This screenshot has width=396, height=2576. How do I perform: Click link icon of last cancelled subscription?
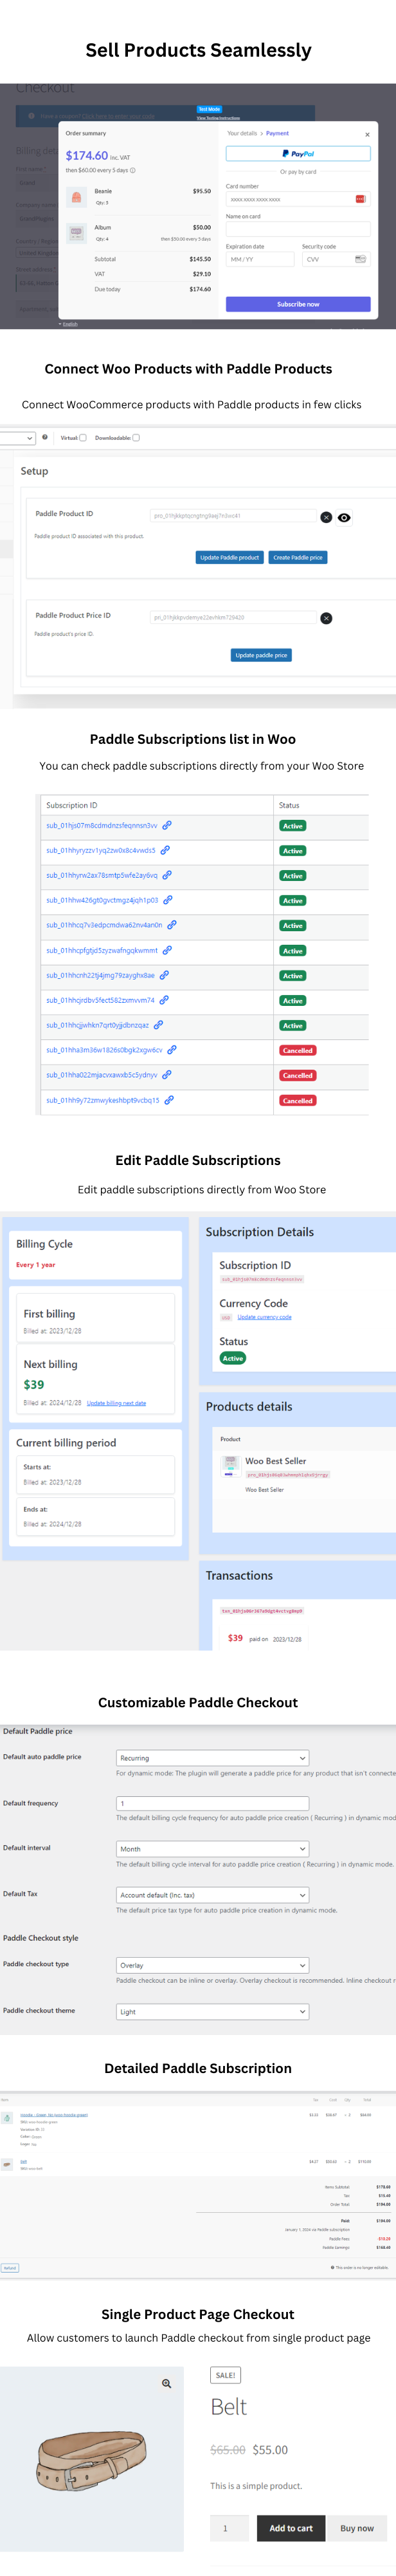coord(170,1100)
